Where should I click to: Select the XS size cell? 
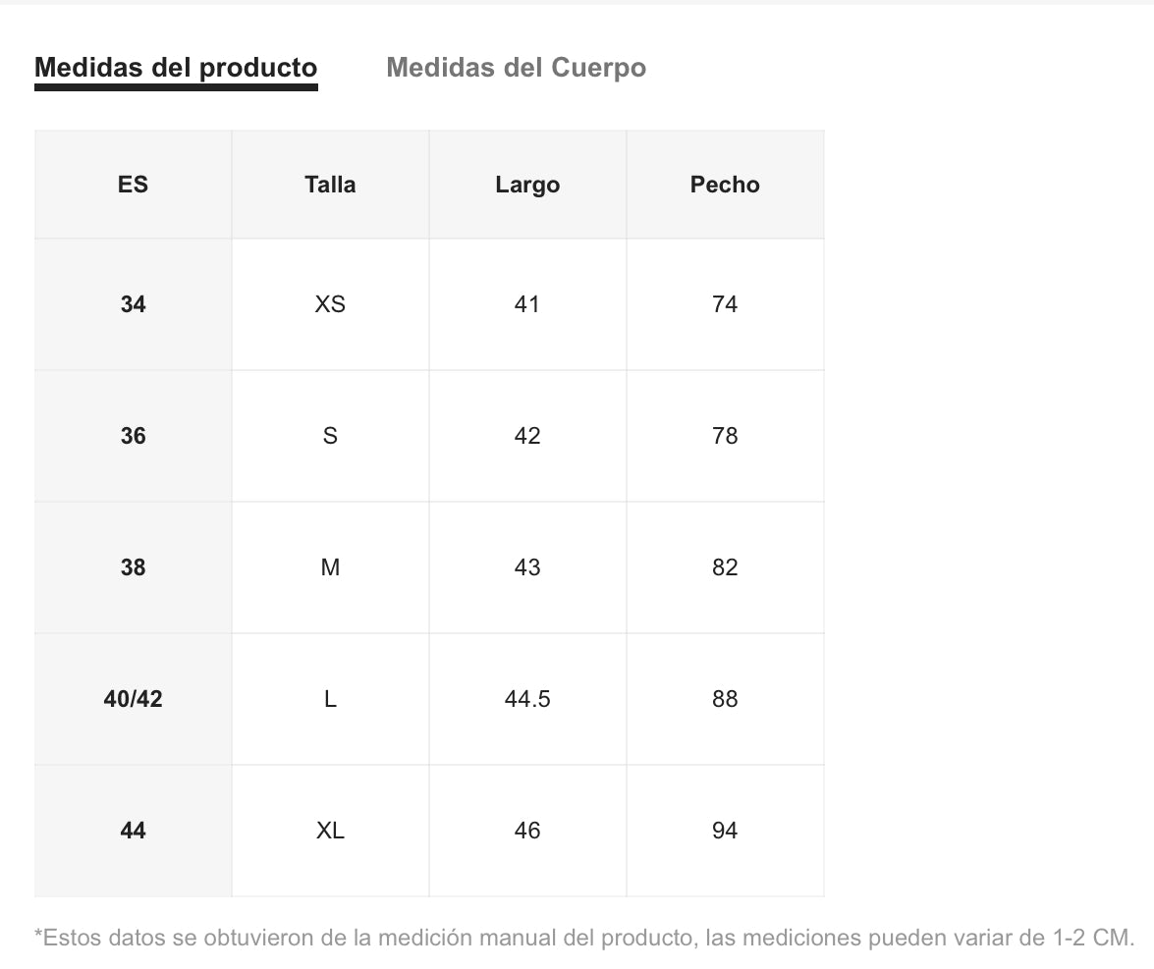(x=330, y=304)
